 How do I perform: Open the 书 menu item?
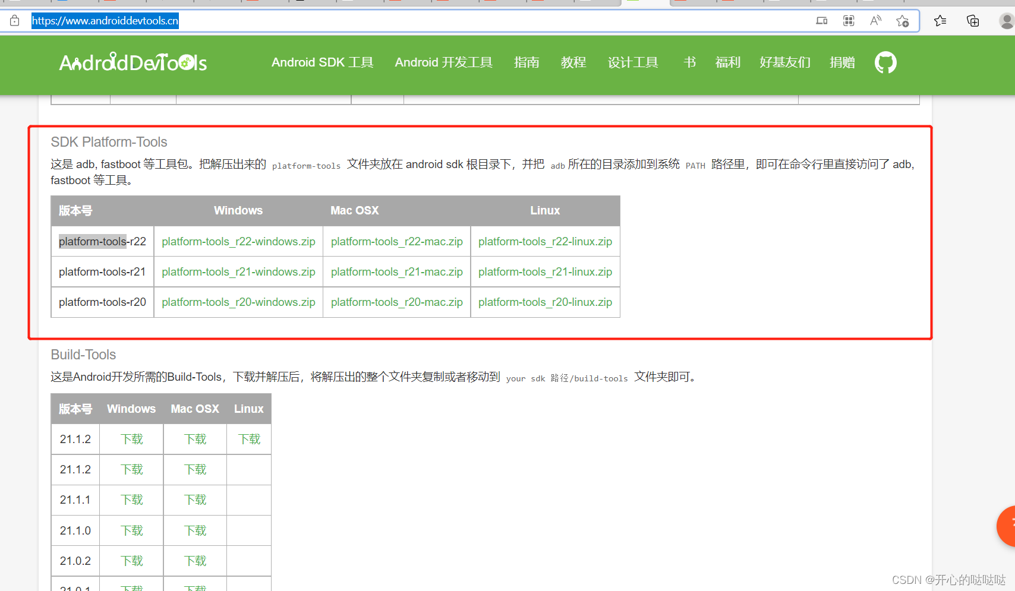(689, 62)
